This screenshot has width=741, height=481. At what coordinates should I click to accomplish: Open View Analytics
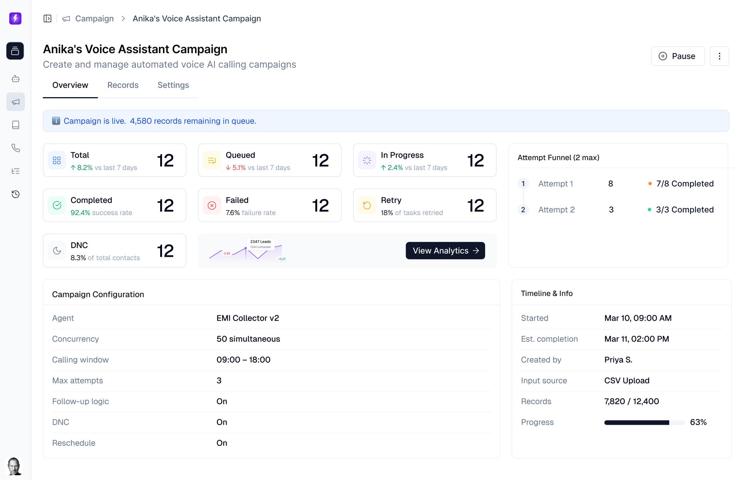(445, 251)
